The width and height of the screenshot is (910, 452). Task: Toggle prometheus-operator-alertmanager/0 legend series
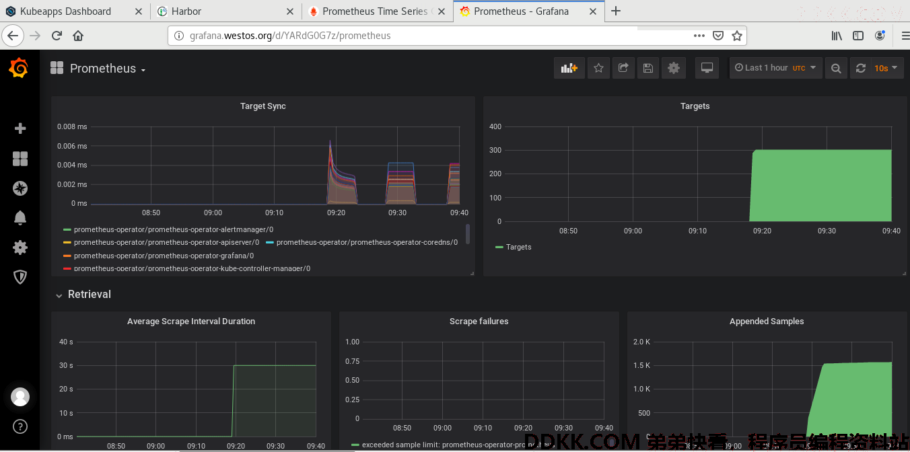click(174, 229)
